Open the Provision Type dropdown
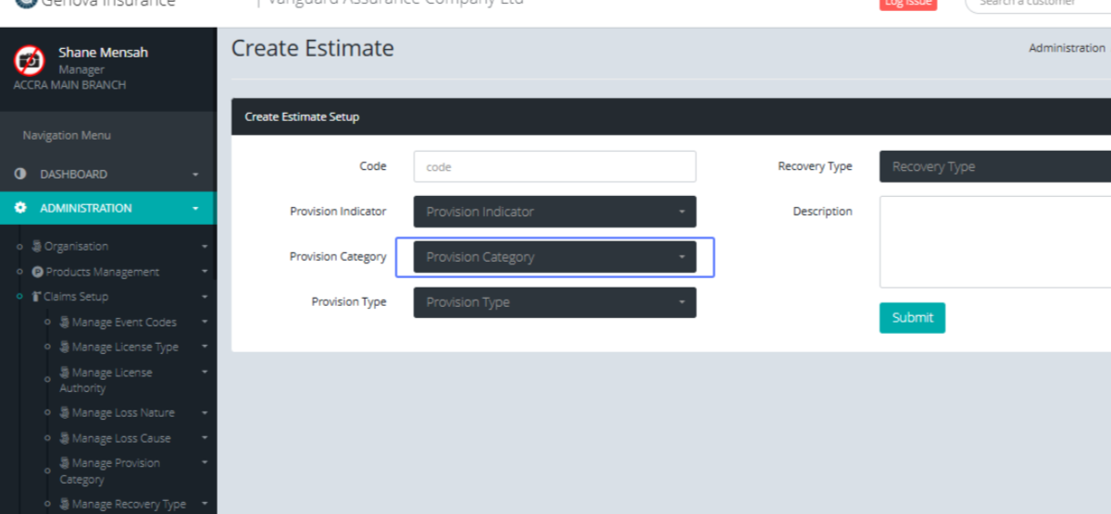1111x514 pixels. 554,302
